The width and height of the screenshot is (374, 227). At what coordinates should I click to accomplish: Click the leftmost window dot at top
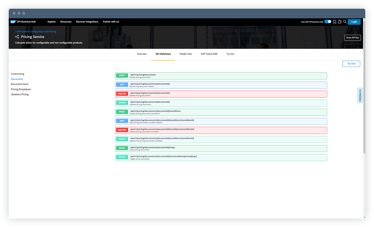(x=14, y=13)
